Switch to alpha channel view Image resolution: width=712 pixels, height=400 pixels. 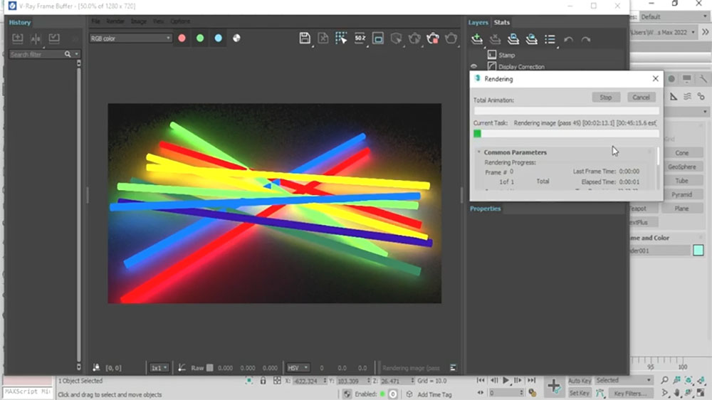click(236, 38)
